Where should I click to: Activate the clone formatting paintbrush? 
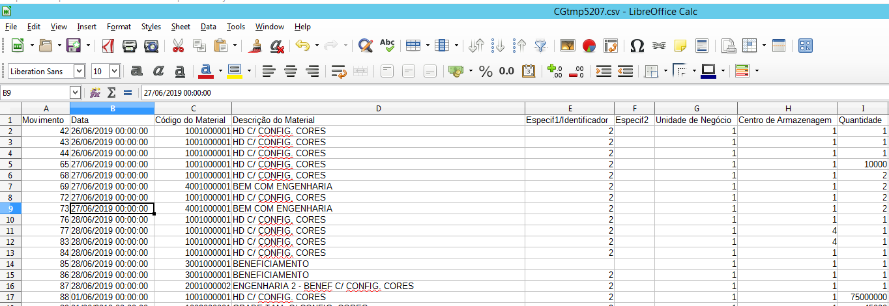[x=255, y=46]
